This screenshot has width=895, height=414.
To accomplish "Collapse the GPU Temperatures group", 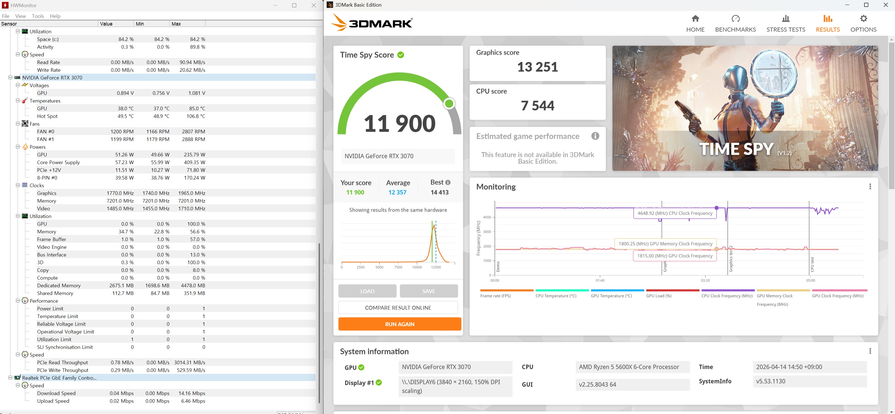I will click(x=18, y=101).
